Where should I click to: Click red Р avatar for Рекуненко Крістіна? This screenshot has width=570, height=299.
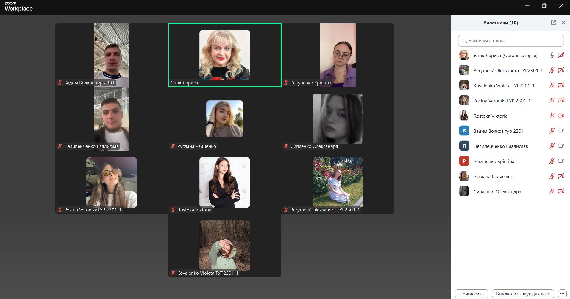[x=464, y=161]
